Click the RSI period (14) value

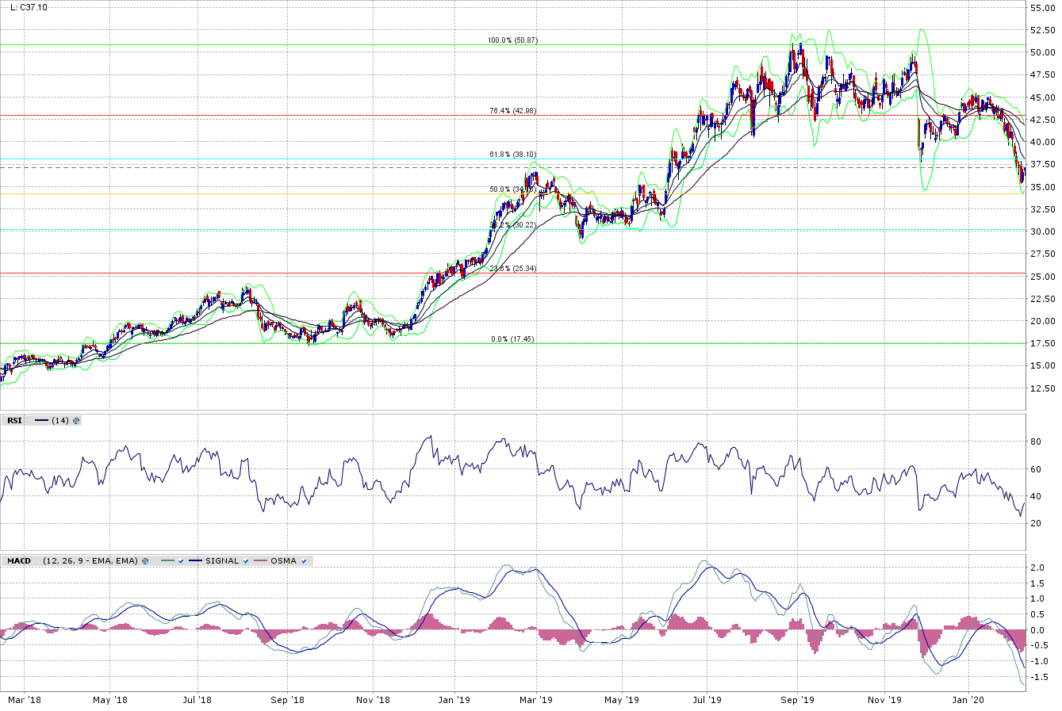coord(59,421)
